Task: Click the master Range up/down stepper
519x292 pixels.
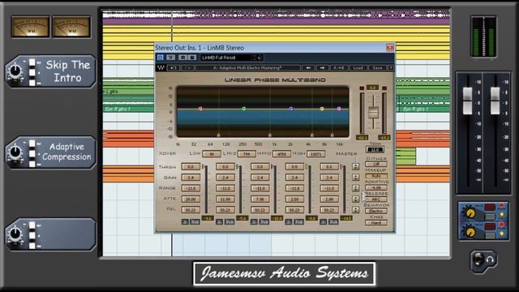Action: click(355, 188)
